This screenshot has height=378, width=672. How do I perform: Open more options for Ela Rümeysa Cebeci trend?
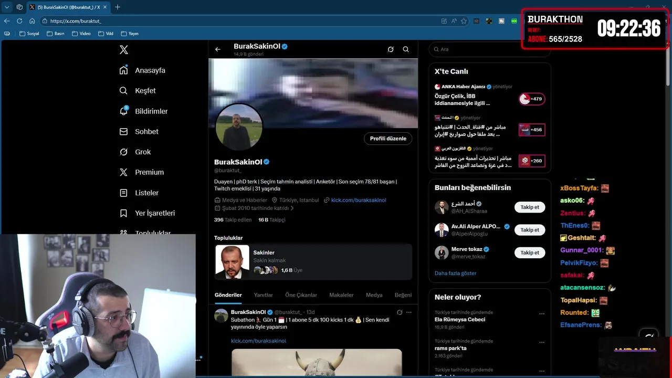coord(542,314)
